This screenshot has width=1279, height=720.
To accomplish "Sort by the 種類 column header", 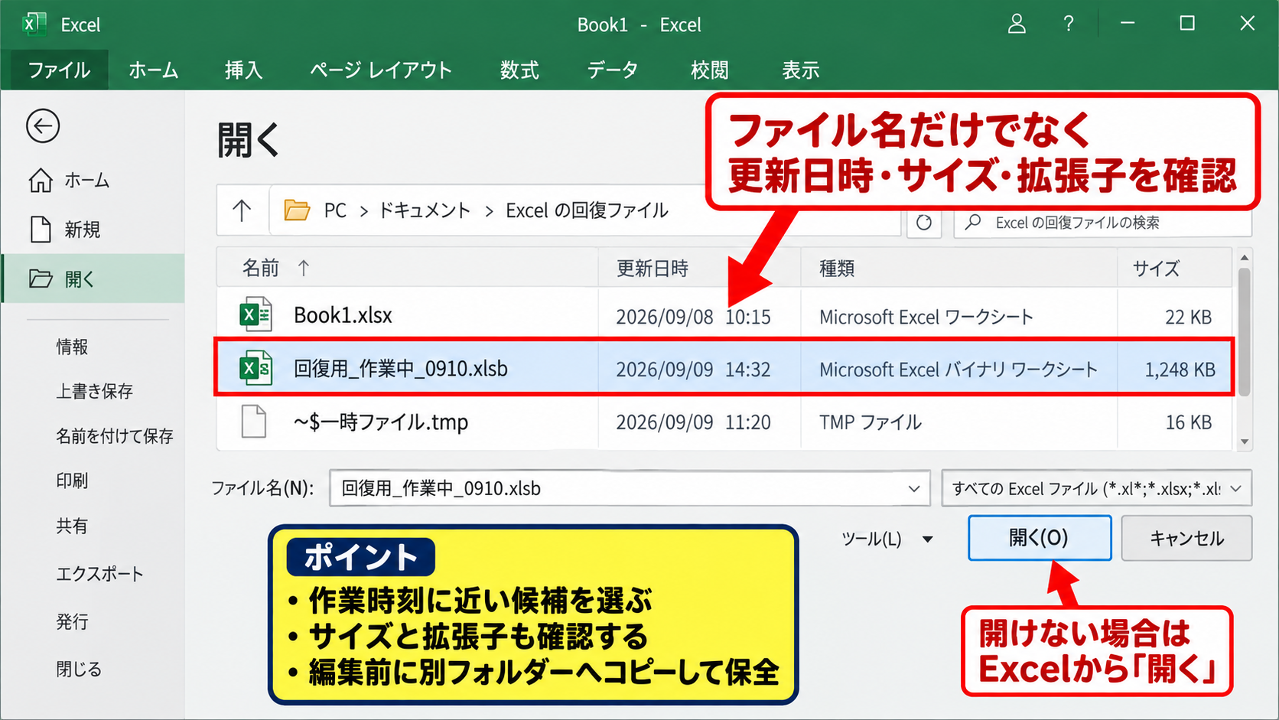I will pyautogui.click(x=837, y=269).
